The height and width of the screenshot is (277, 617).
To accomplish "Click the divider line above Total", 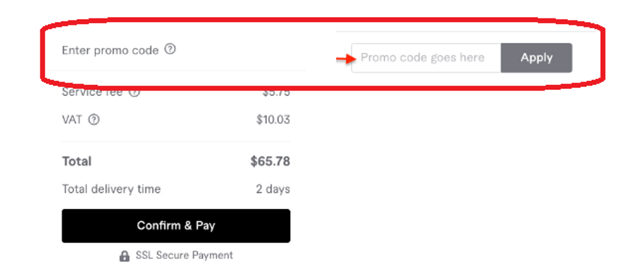I will coord(176,142).
